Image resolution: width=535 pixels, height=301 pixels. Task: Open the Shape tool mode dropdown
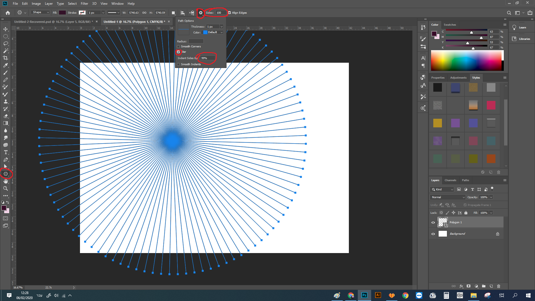point(41,13)
